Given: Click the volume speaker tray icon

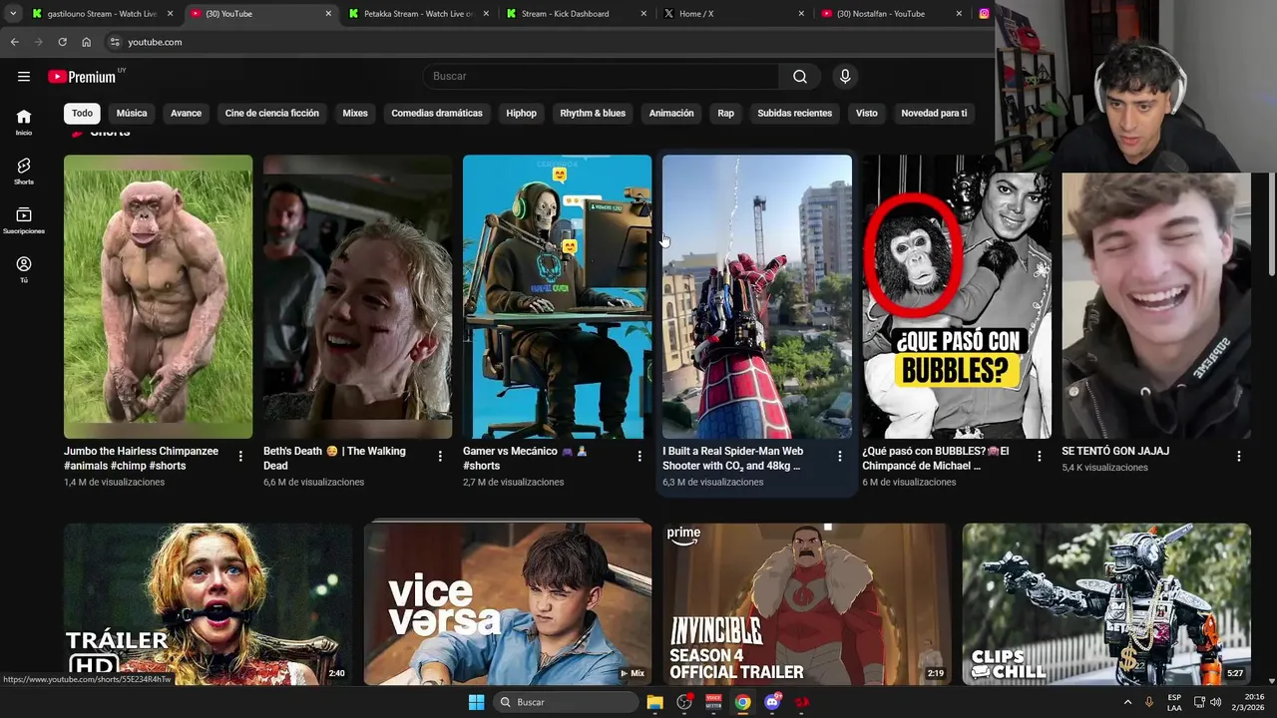Looking at the screenshot, I should click(1215, 702).
